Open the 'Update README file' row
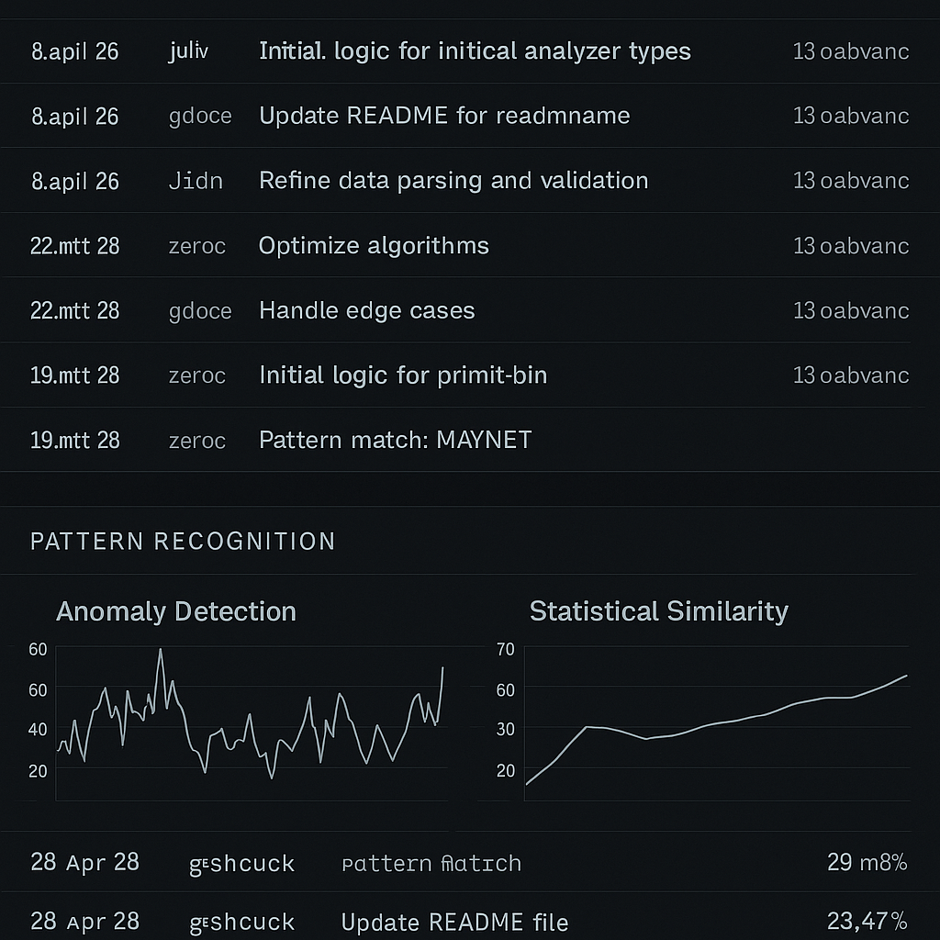 (470, 919)
